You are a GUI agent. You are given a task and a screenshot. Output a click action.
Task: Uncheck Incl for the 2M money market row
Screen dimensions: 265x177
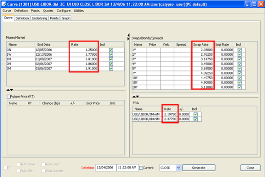(x=111, y=64)
